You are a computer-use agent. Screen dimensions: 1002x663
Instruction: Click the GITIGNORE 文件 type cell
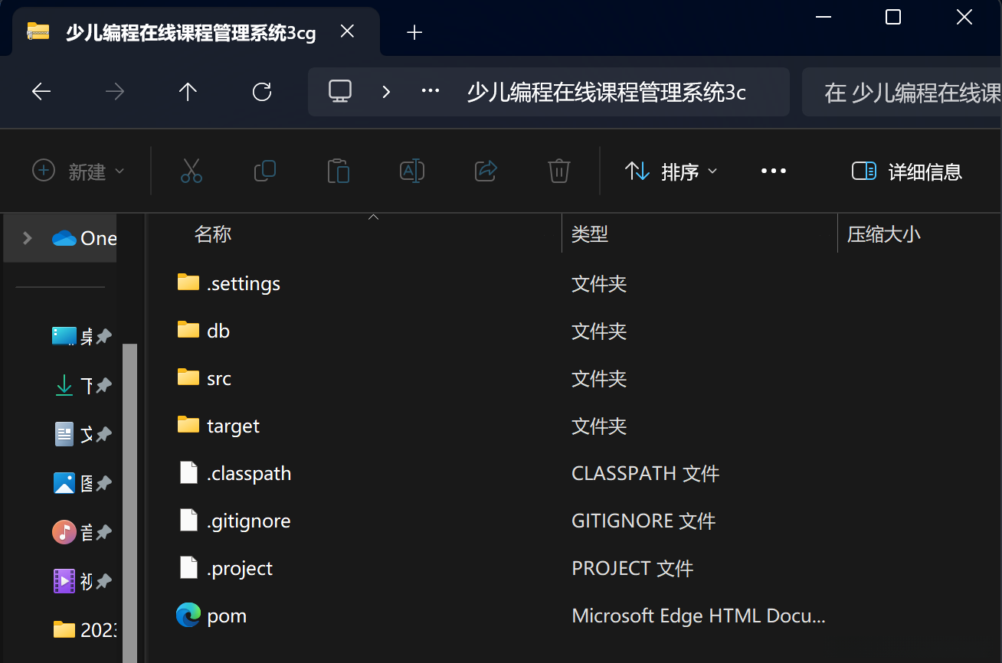pos(643,521)
